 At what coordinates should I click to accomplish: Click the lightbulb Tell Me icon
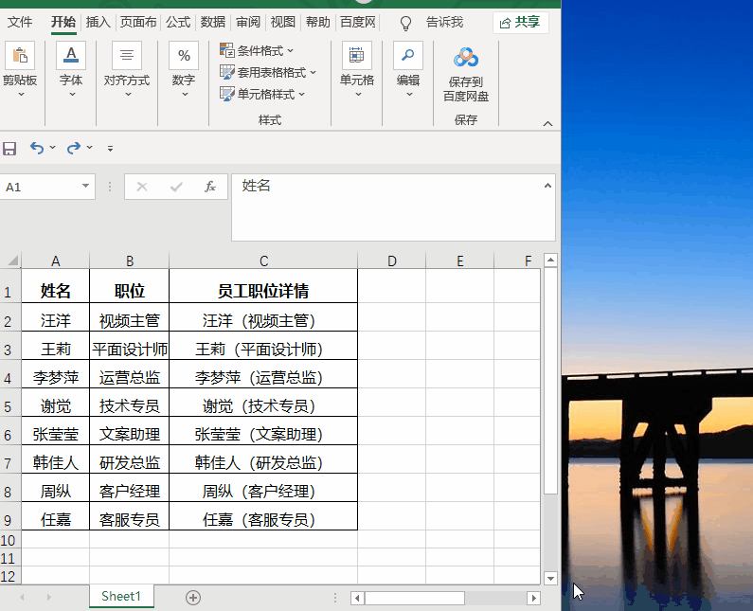click(x=405, y=23)
